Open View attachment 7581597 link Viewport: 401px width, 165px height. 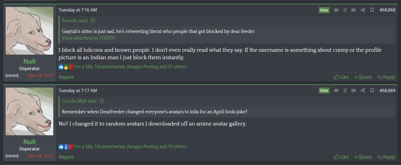[x=89, y=38]
